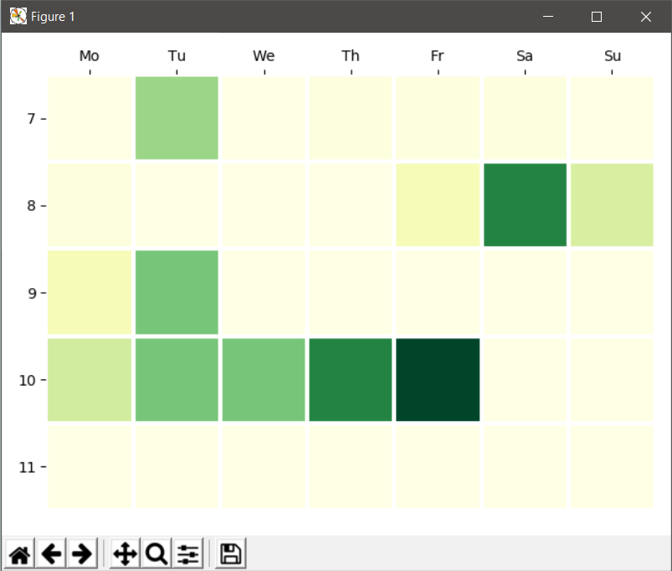Screen dimensions: 672x571
Task: Open the subplot configuration tool
Action: (187, 553)
